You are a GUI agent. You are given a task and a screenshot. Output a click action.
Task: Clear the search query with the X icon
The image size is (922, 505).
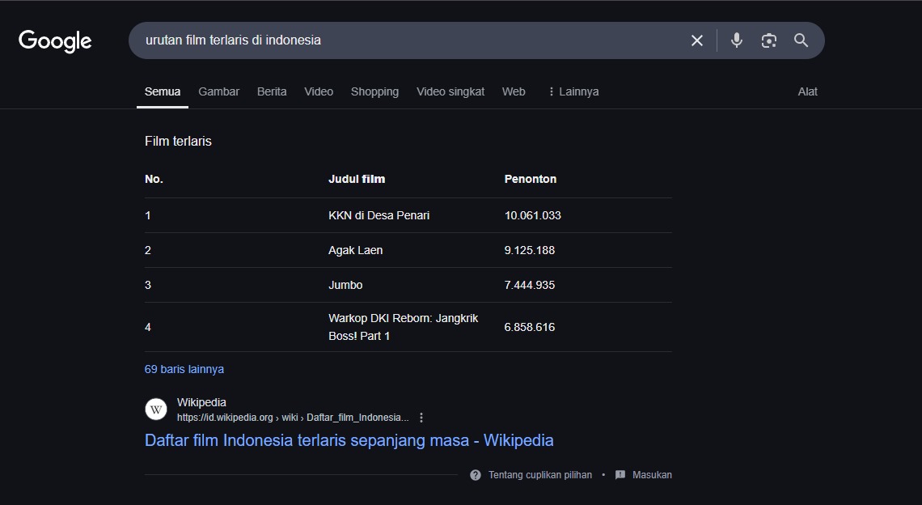697,40
